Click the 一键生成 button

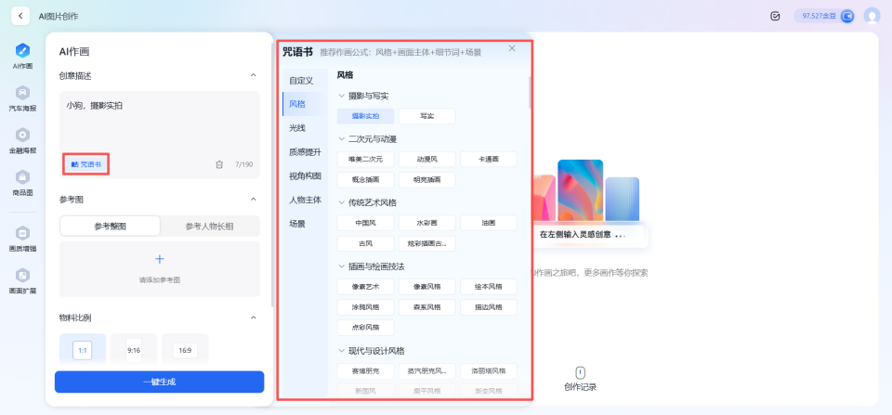pos(159,382)
